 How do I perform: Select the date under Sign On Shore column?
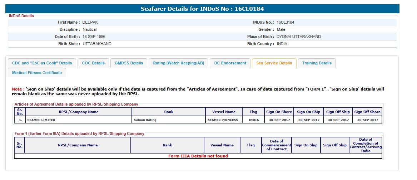point(279,120)
